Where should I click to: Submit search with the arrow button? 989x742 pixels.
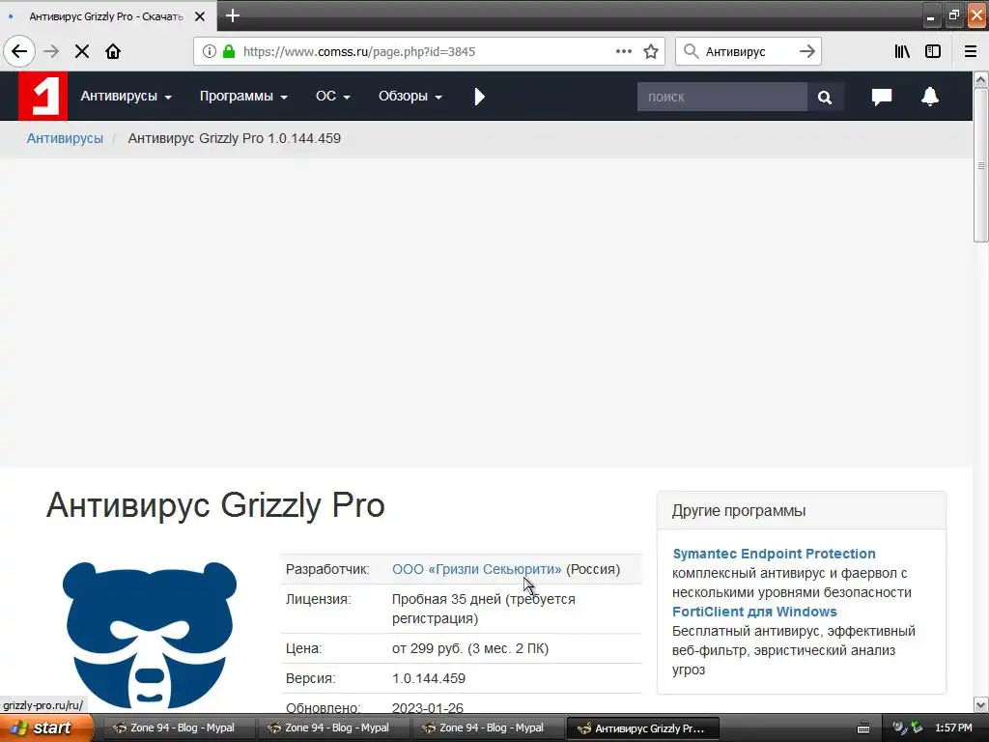coord(807,52)
